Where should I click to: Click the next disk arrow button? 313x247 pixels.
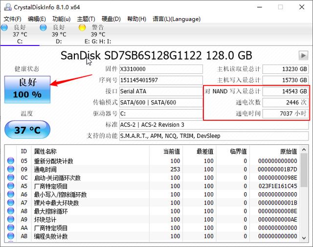(303, 55)
